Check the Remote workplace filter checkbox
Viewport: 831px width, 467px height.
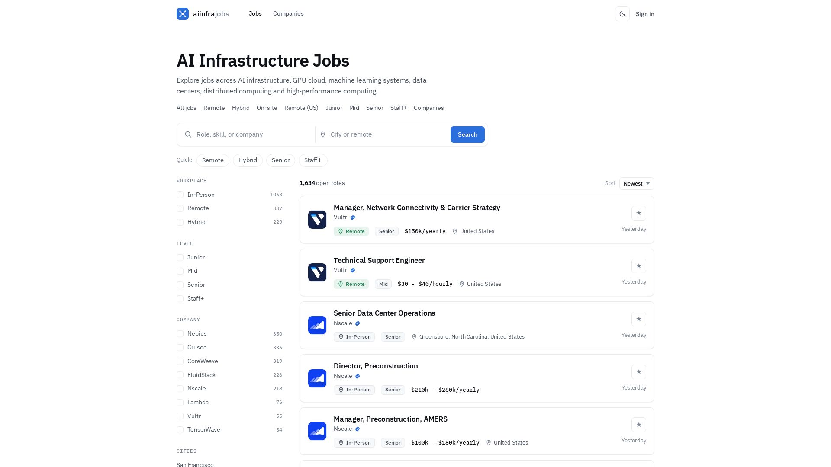(180, 208)
